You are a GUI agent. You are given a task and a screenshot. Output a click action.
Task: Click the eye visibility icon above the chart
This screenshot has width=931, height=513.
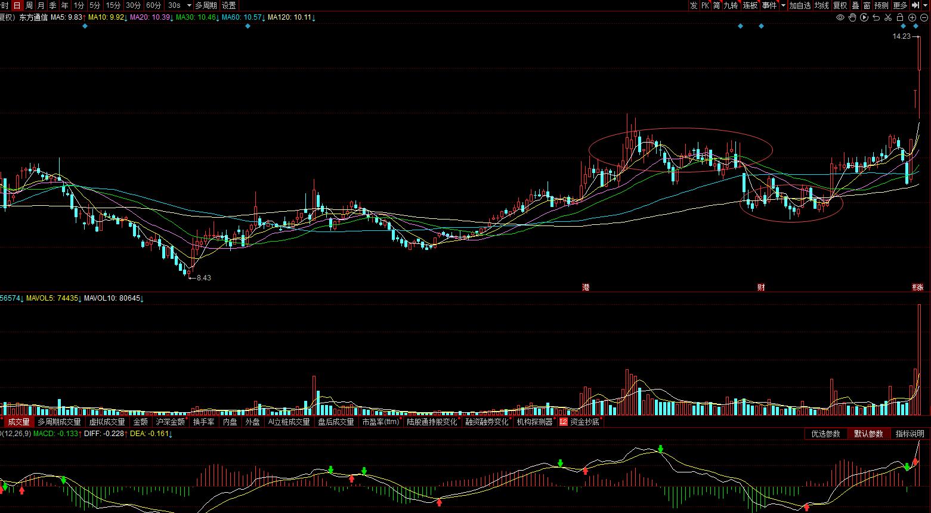840,18
